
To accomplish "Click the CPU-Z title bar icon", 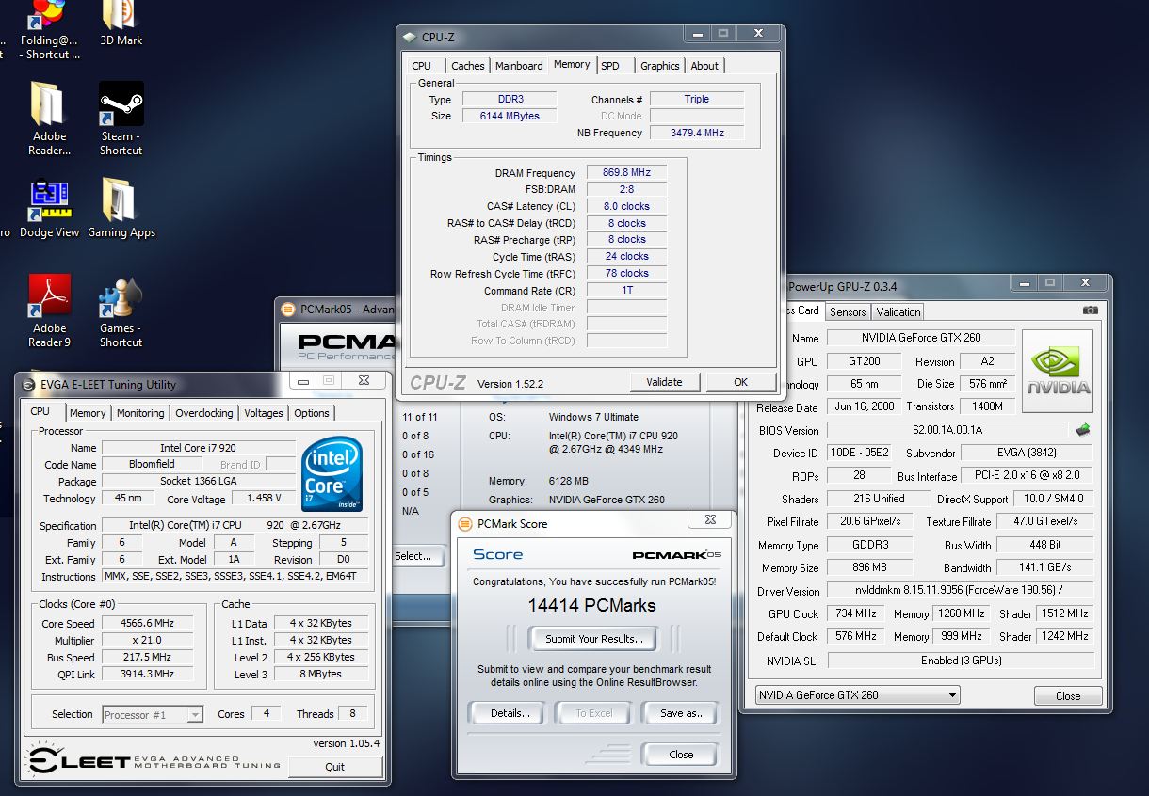I will 410,37.
